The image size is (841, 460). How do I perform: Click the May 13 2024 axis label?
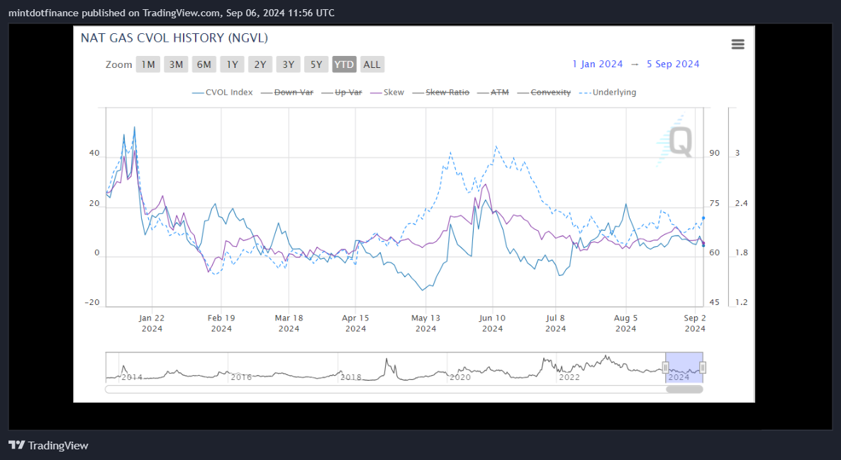pos(426,323)
